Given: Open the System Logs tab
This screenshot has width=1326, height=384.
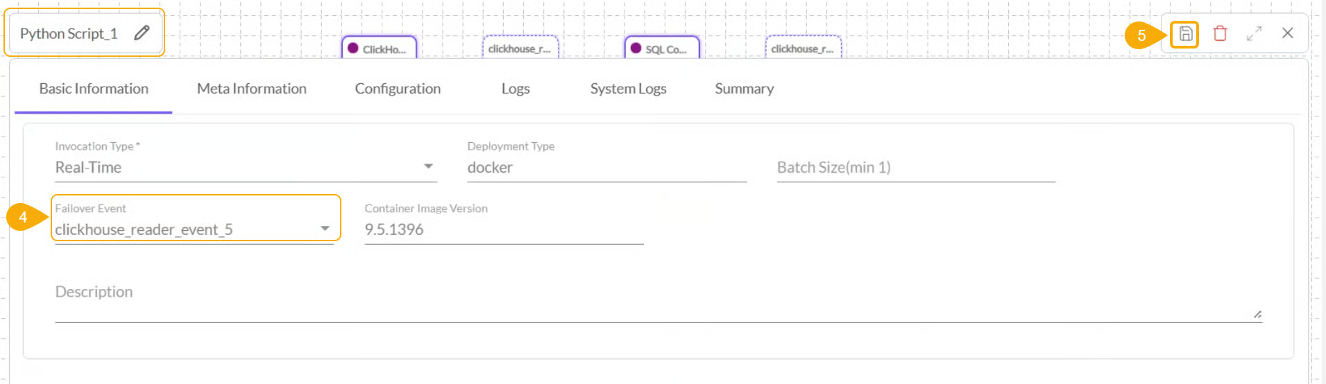Looking at the screenshot, I should (628, 89).
